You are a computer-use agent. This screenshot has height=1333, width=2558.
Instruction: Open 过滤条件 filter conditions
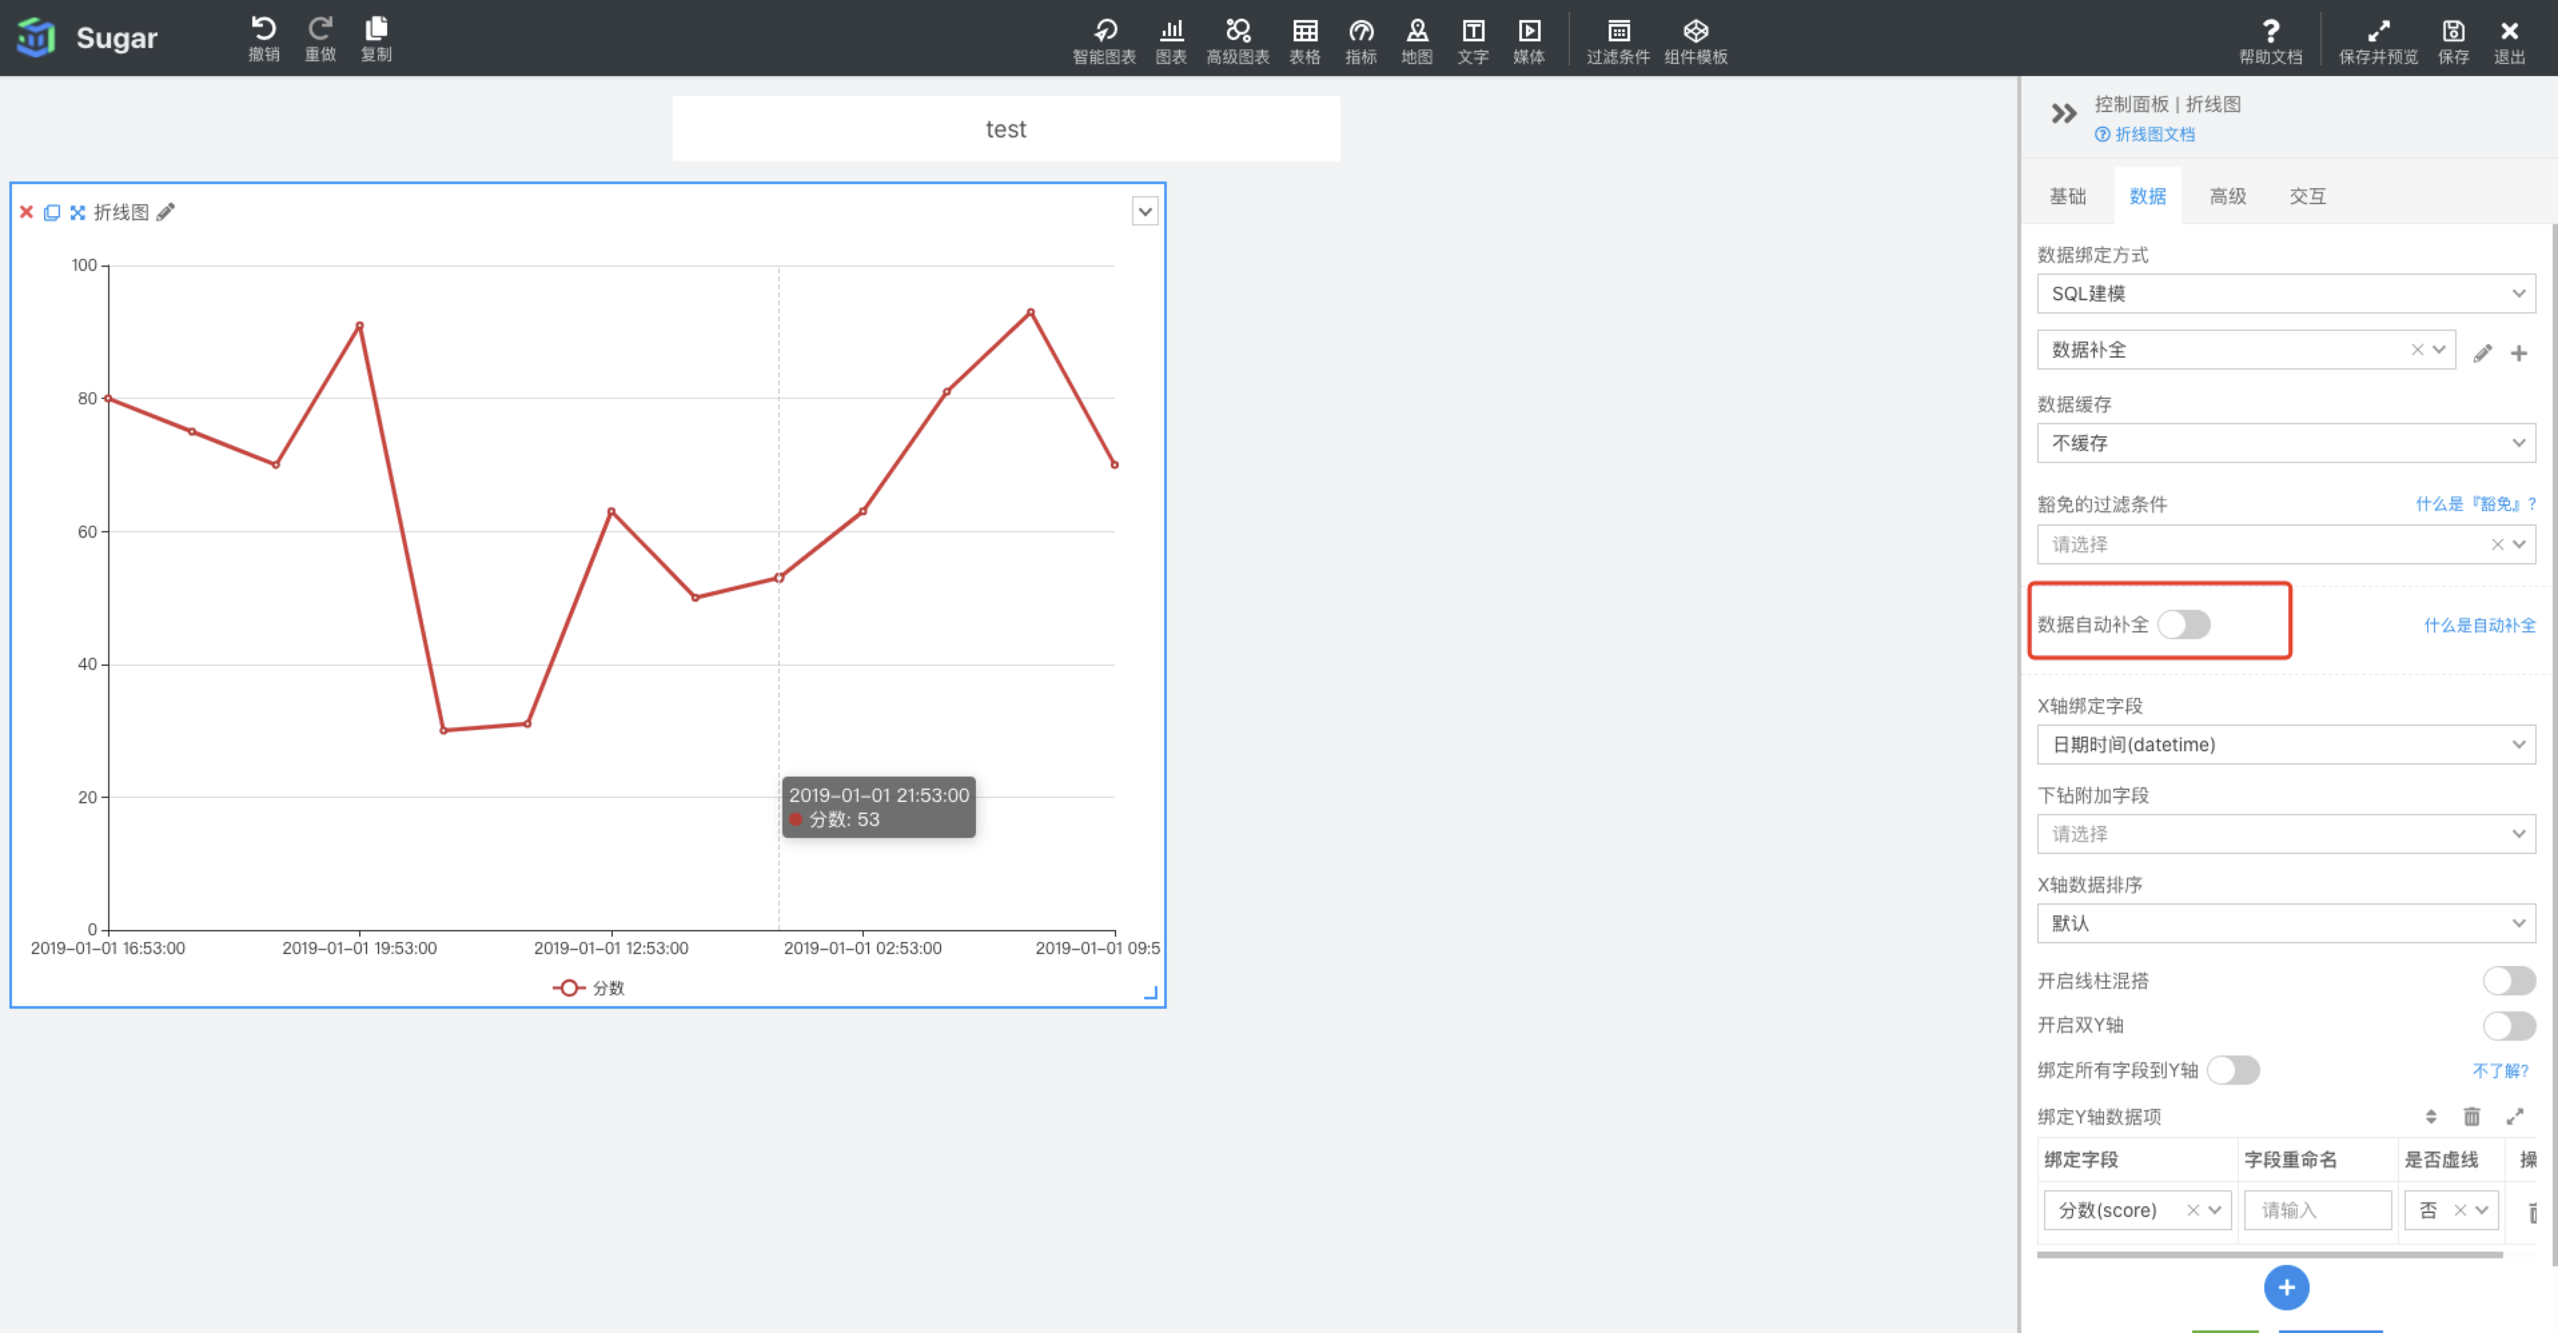(x=1619, y=41)
